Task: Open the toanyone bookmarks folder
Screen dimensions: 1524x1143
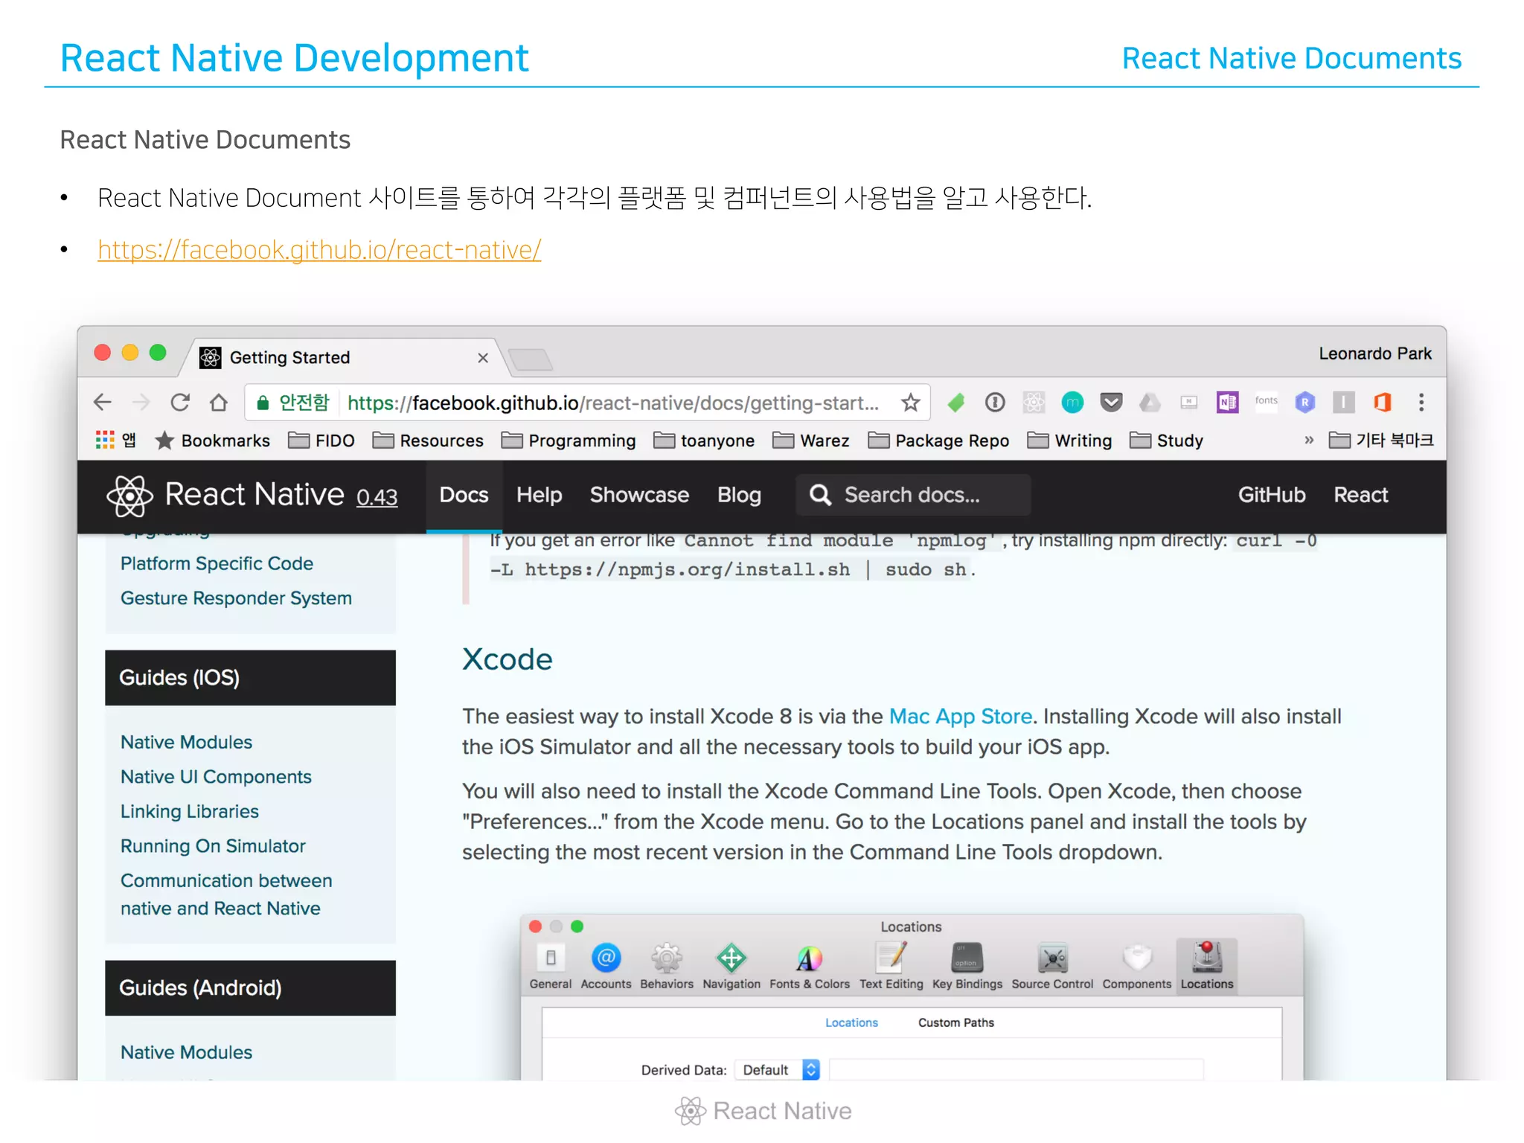Action: (704, 441)
